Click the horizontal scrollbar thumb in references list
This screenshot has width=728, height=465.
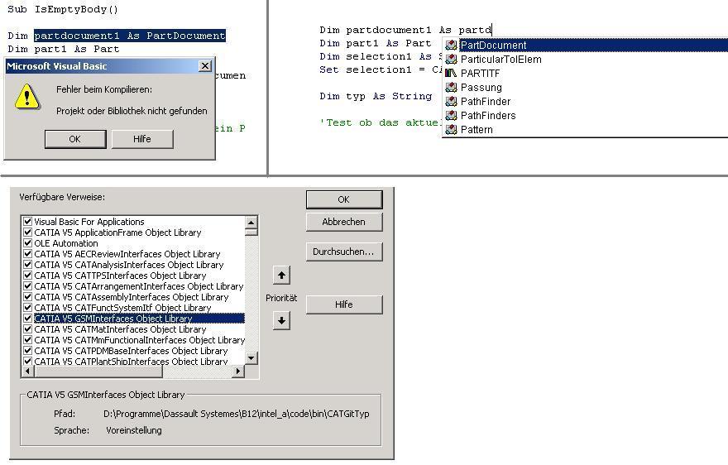(98, 372)
